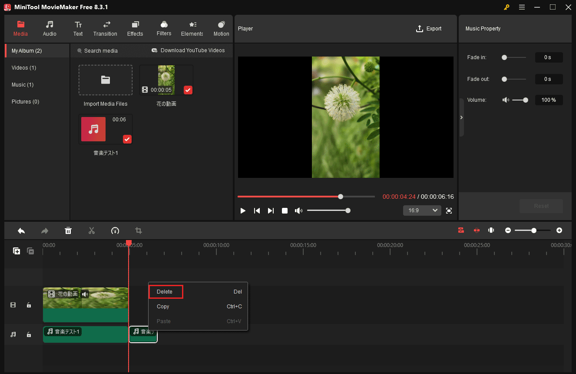Enter full screen player mode
This screenshot has width=576, height=374.
449,210
